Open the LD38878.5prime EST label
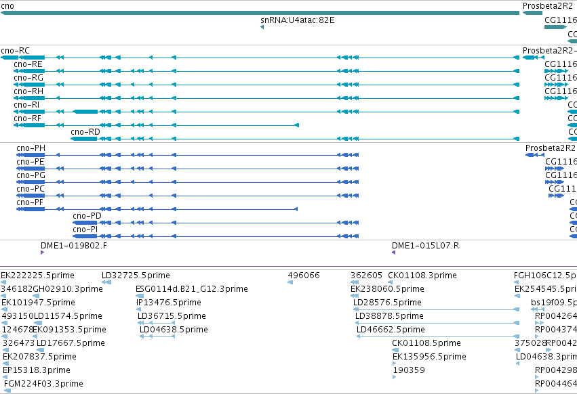 pos(389,316)
